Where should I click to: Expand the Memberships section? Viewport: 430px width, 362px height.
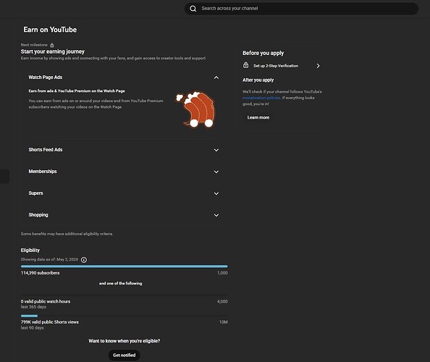(x=216, y=172)
